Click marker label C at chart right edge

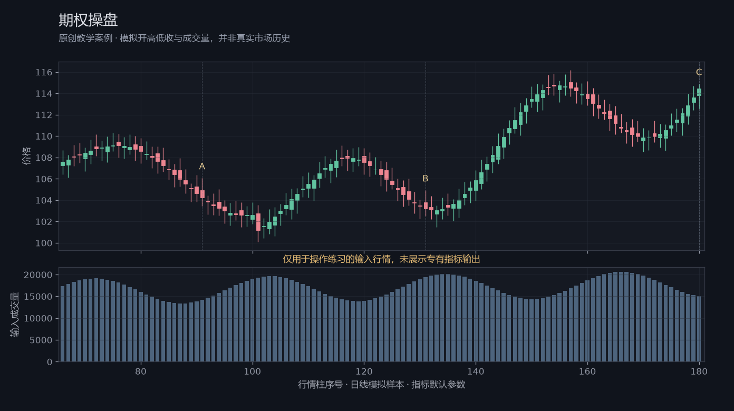click(699, 72)
